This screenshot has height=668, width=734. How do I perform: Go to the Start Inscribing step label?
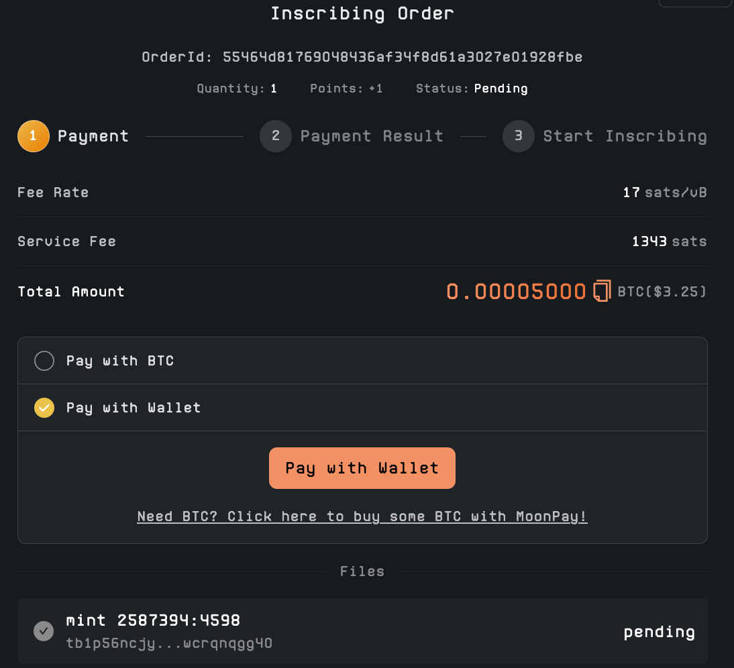click(625, 136)
